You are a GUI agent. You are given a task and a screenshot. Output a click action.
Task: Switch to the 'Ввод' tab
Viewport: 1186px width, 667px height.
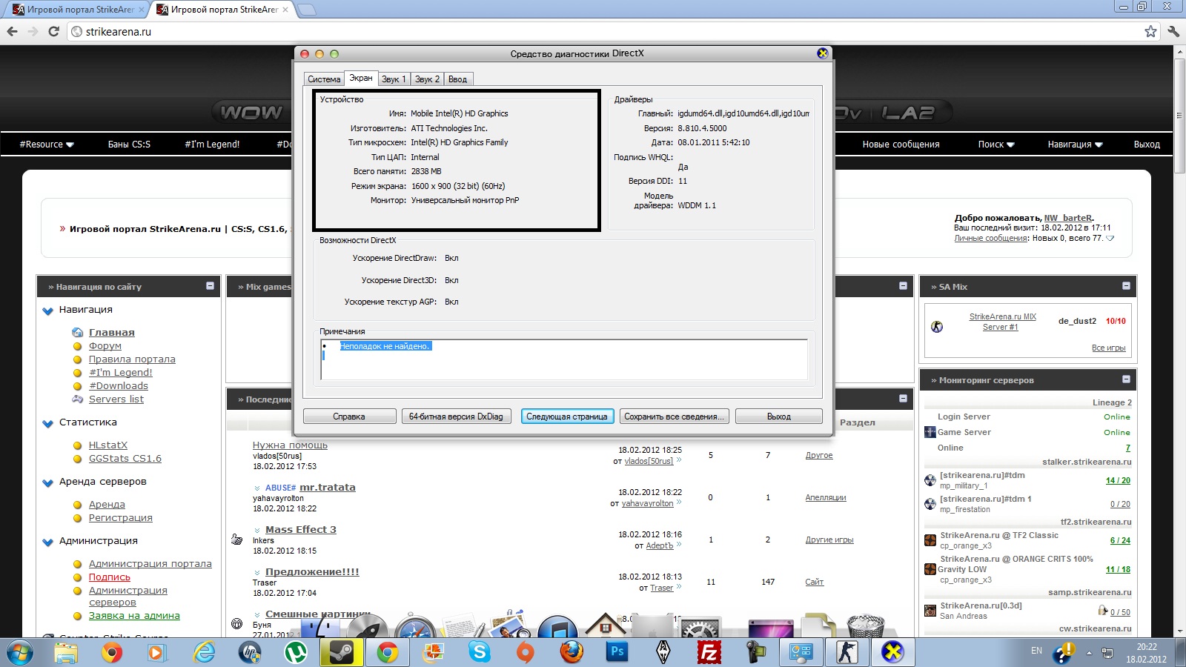(x=457, y=79)
